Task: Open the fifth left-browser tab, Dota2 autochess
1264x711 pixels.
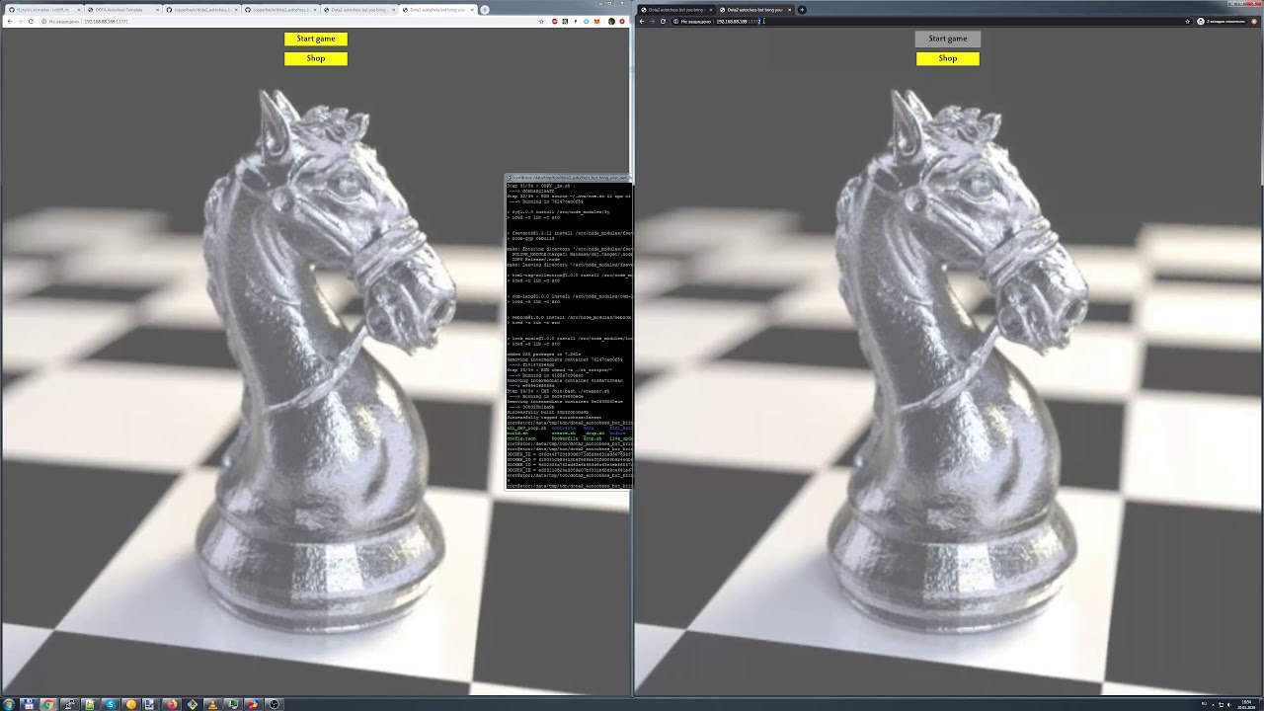Action: 360,9
